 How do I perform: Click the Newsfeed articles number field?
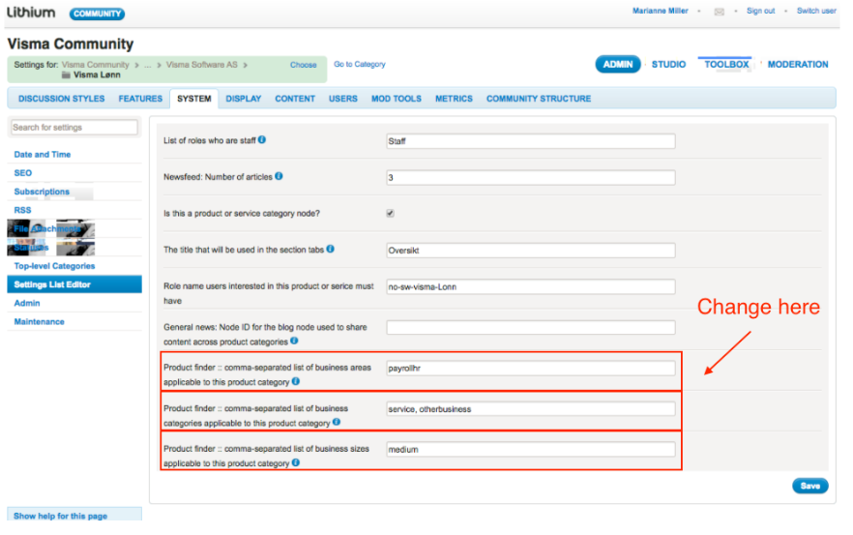tap(530, 177)
